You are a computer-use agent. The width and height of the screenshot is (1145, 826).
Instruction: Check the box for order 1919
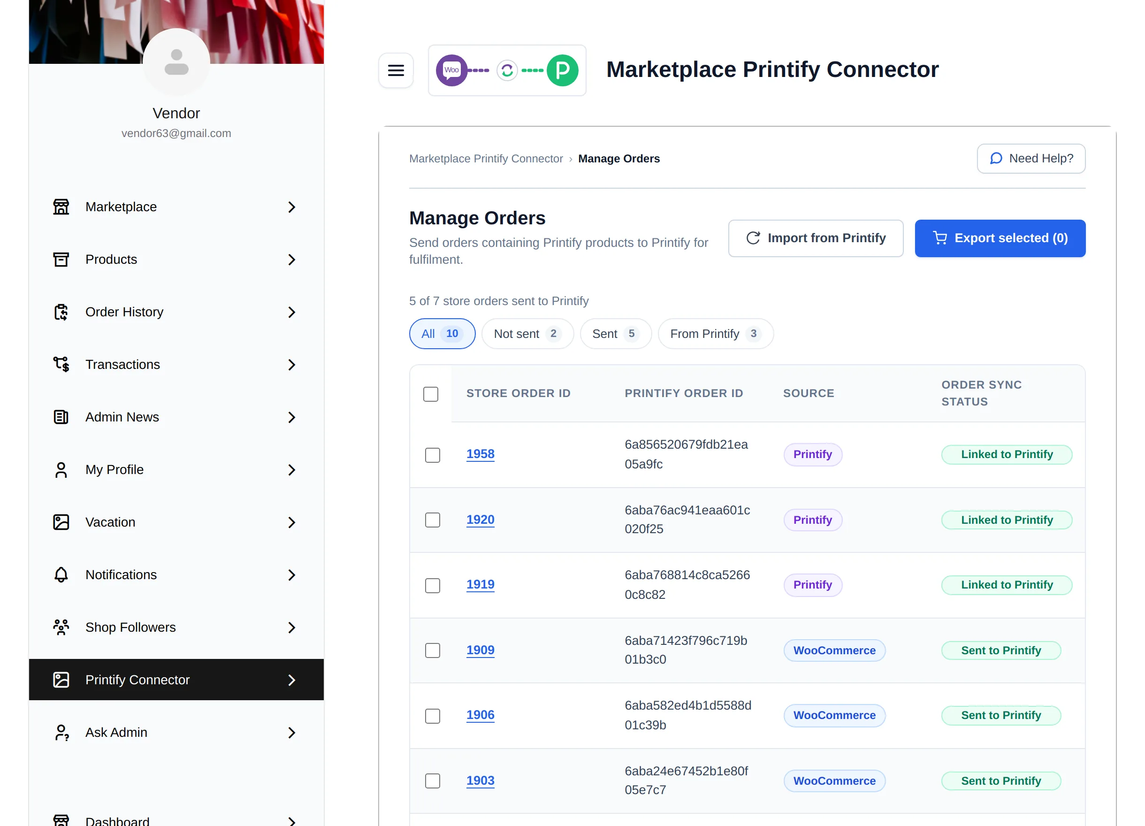coord(433,585)
